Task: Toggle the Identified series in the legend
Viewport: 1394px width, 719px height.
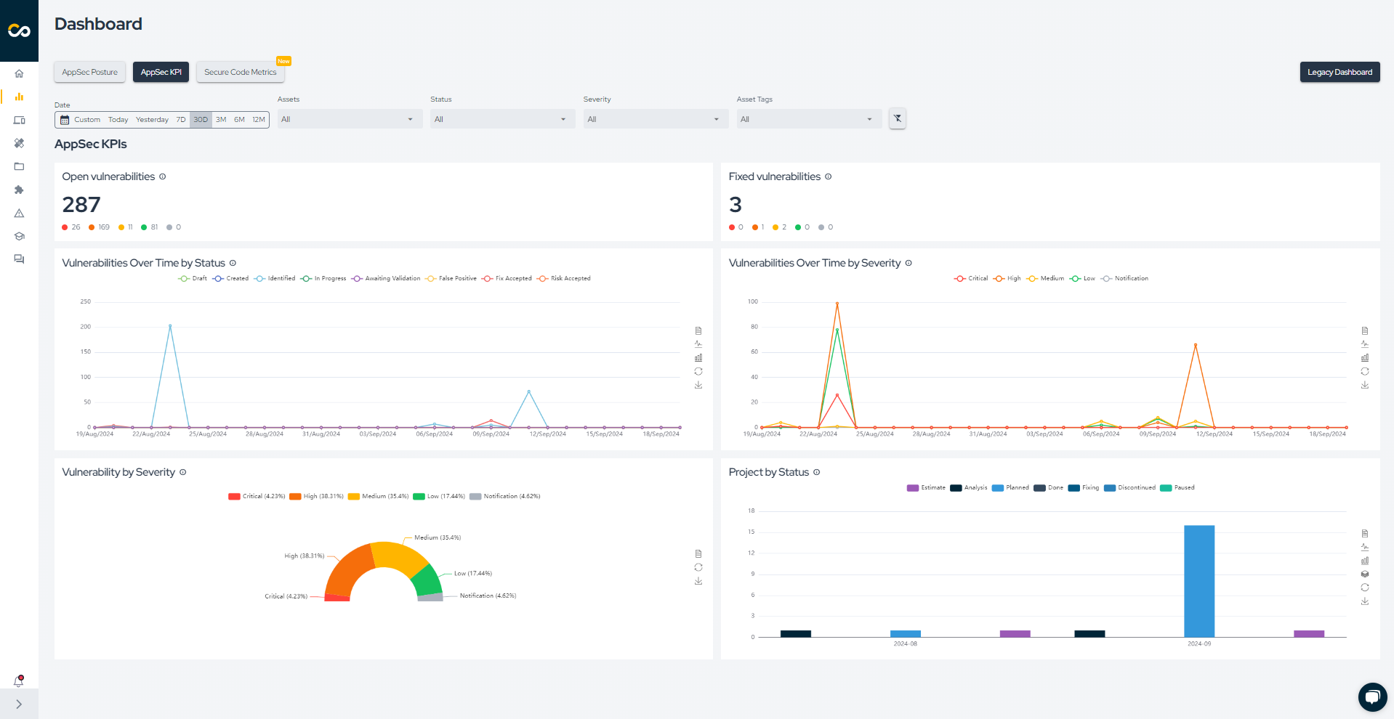Action: click(x=275, y=278)
